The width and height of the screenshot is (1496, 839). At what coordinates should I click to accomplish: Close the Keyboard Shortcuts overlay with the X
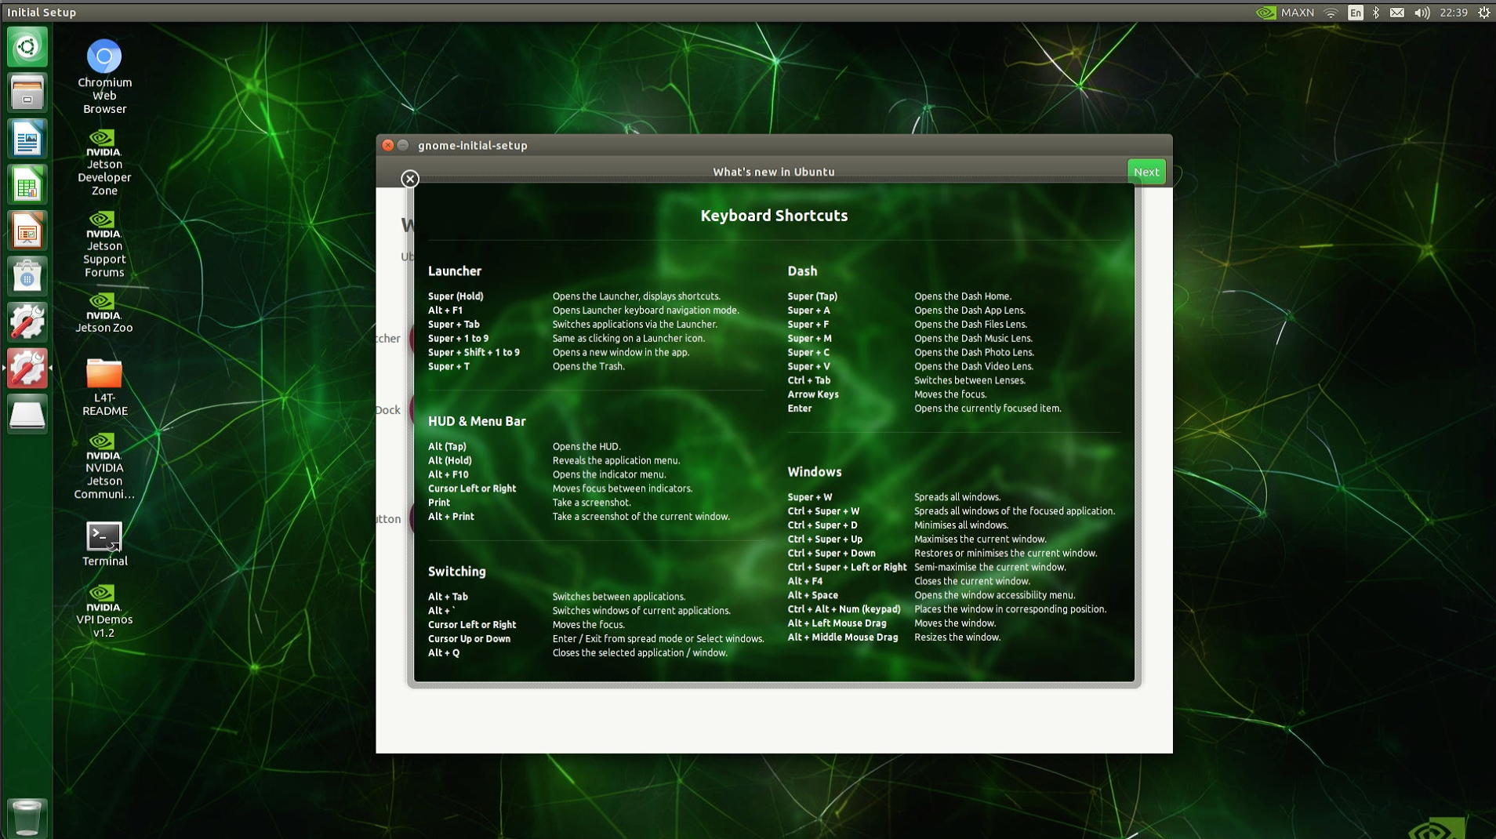(x=410, y=179)
